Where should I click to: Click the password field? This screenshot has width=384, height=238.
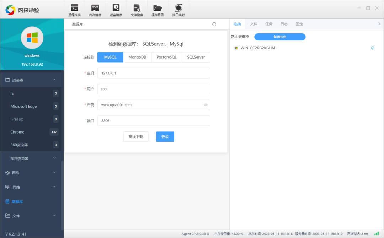(154, 105)
